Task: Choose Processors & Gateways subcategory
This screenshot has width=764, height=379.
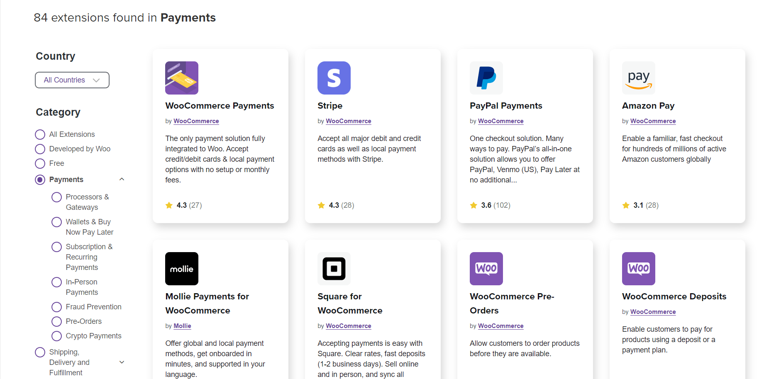Action: tap(56, 197)
